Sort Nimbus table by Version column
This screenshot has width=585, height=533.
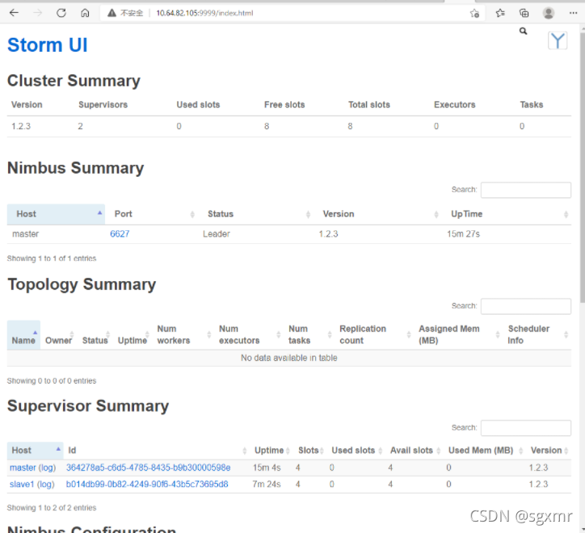pos(377,214)
